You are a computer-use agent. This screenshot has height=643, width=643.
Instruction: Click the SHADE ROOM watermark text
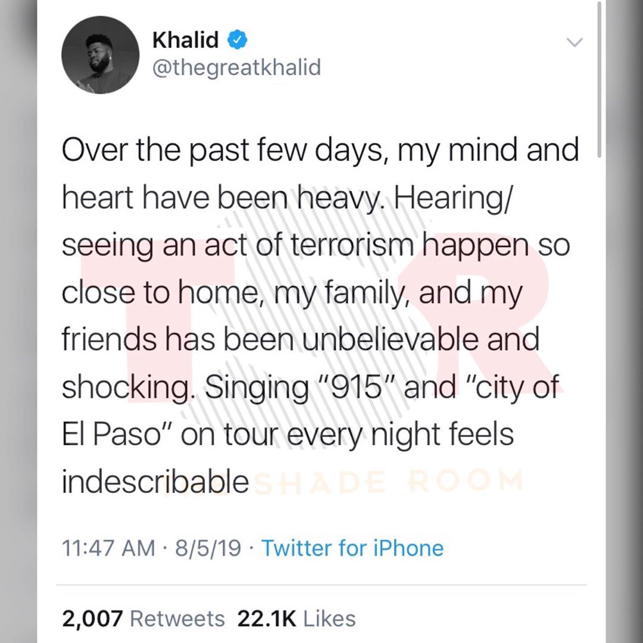(389, 481)
